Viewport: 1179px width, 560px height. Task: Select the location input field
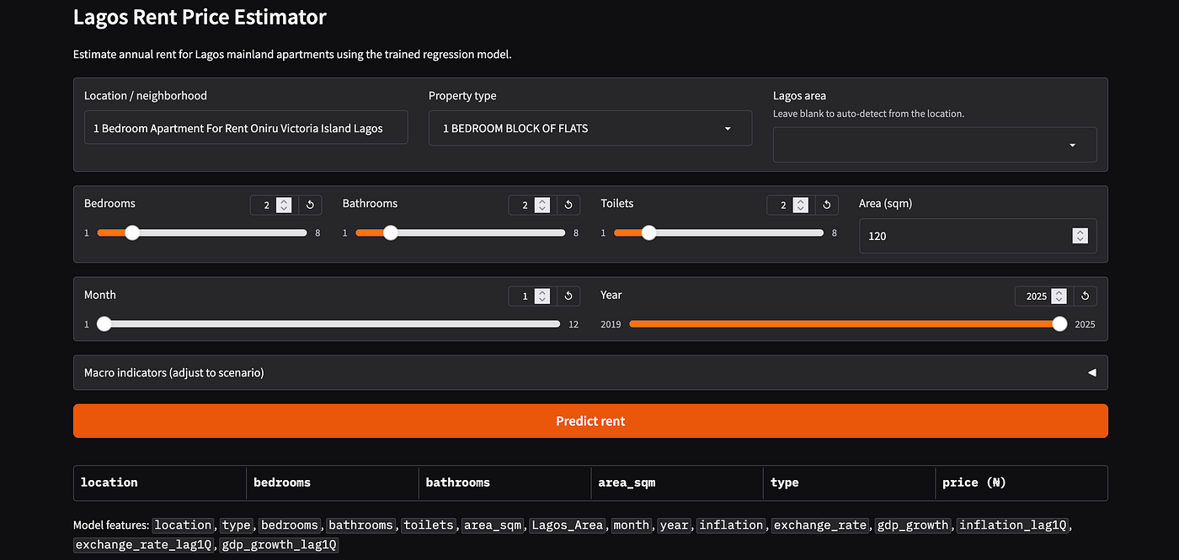tap(246, 128)
